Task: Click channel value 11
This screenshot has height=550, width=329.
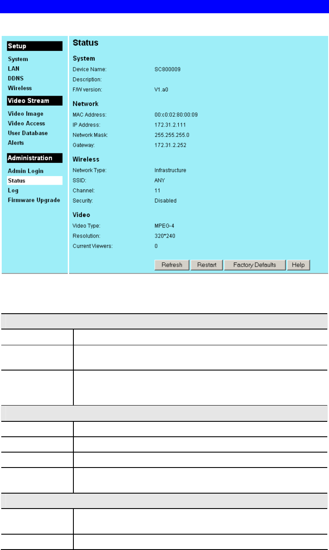Action: [157, 191]
